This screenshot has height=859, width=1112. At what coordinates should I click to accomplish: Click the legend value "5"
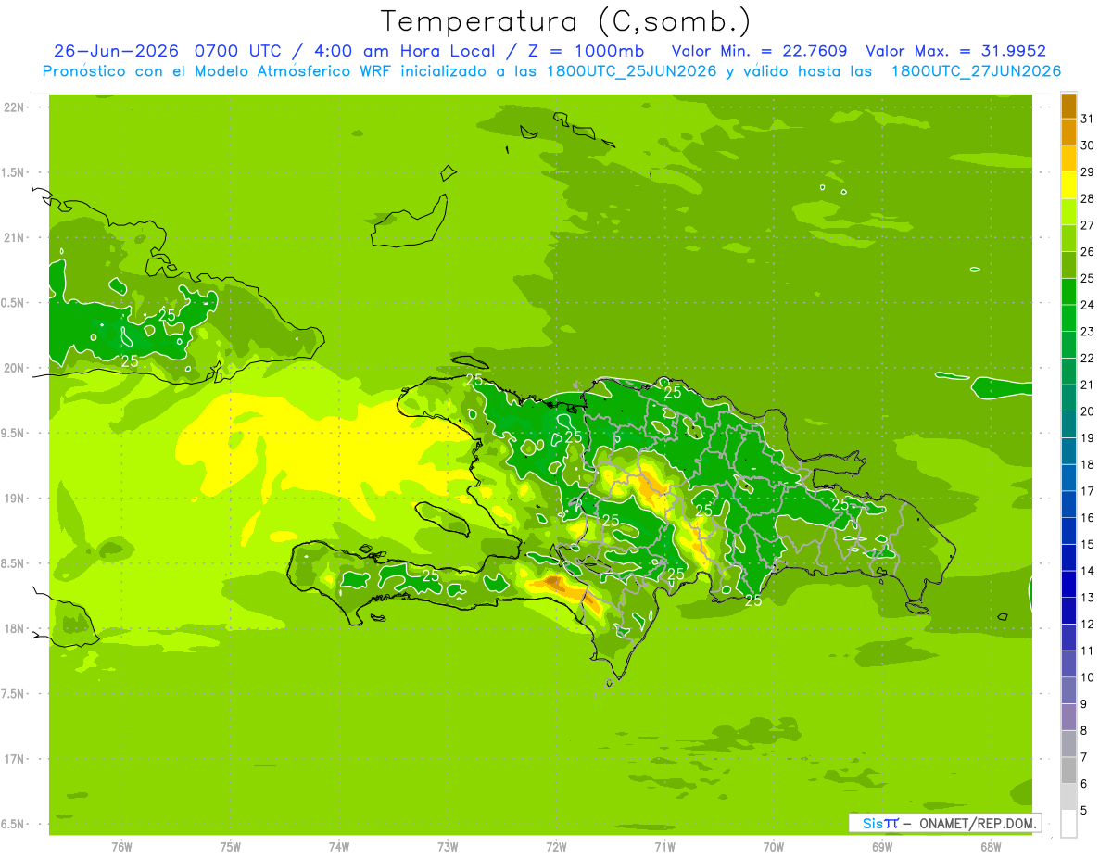point(1083,811)
